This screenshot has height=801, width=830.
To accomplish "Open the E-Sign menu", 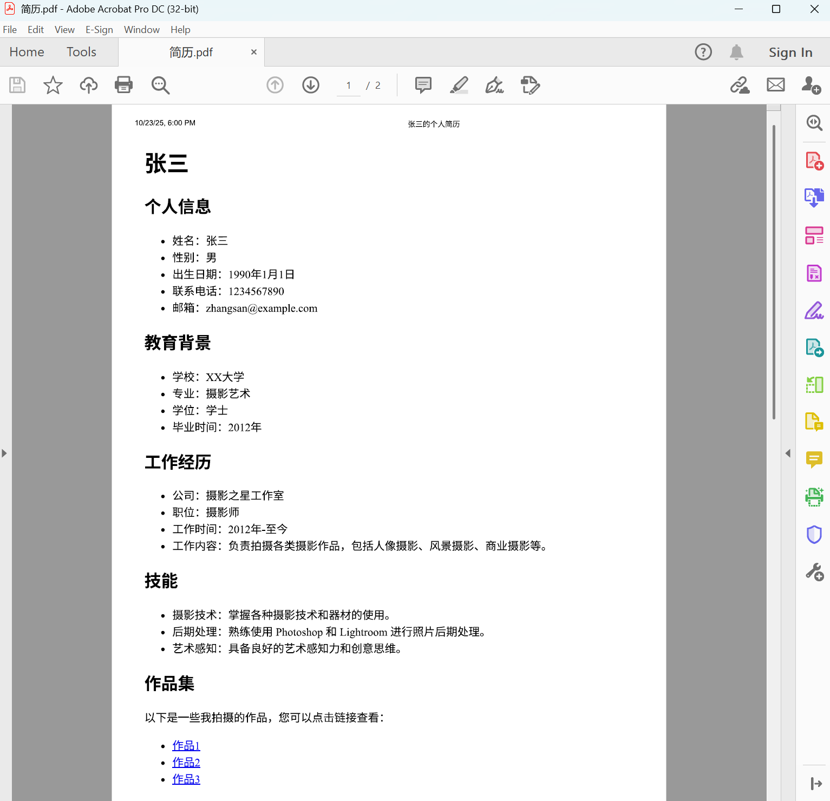I will (99, 30).
